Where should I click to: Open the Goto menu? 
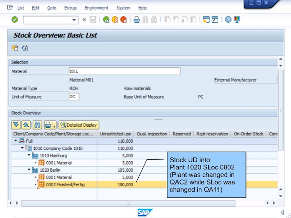tap(52, 8)
